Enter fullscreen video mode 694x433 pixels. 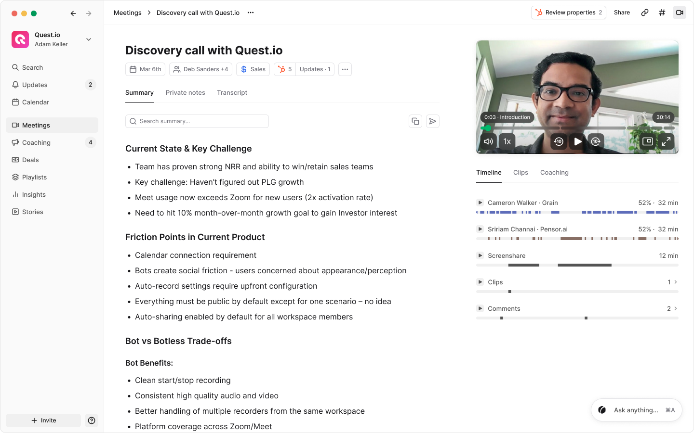[x=666, y=141]
